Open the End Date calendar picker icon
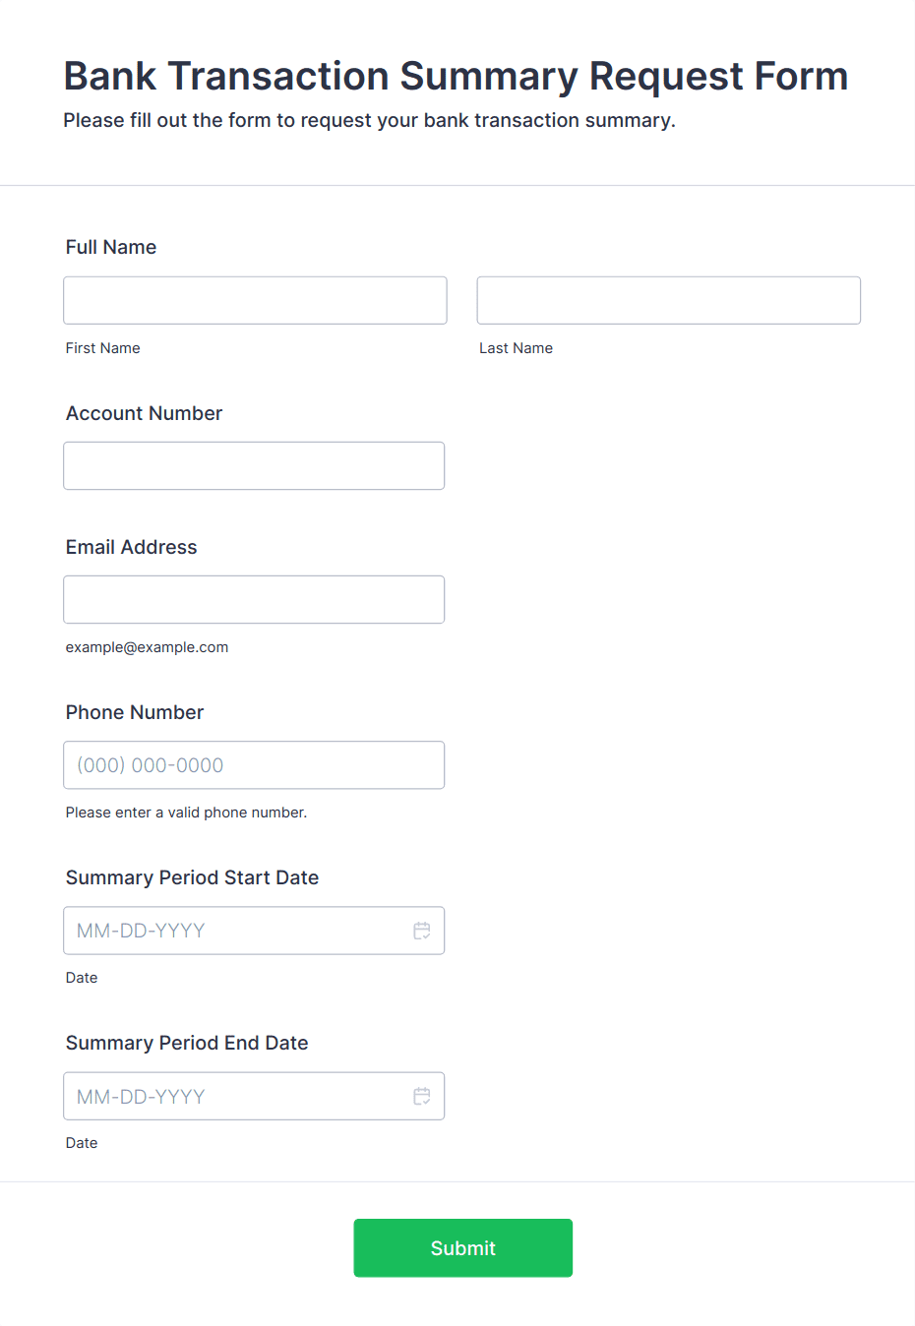Viewport: 915px width, 1326px height. [x=422, y=1096]
